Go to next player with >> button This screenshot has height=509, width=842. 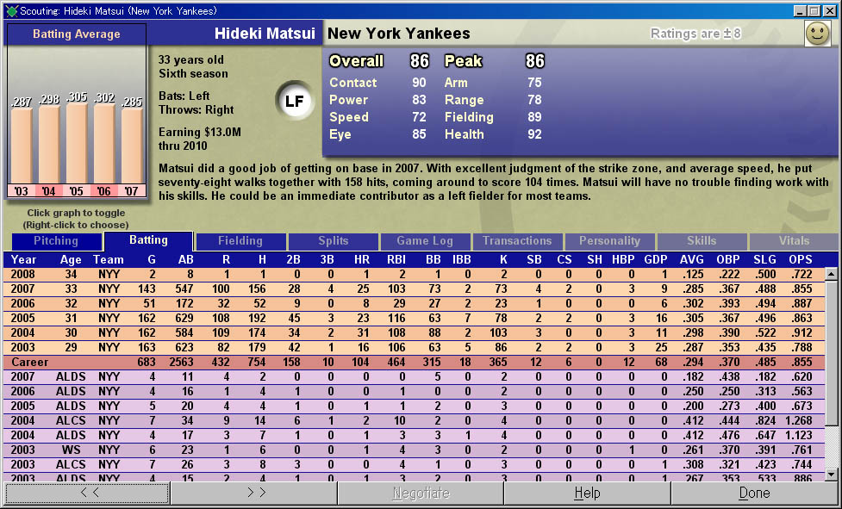pyautogui.click(x=254, y=493)
